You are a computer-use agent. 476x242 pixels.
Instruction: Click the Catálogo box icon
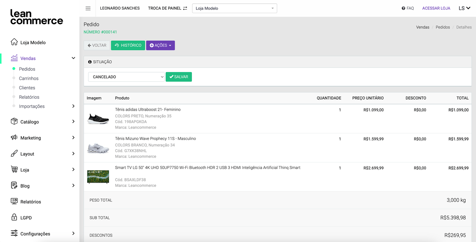tap(14, 121)
